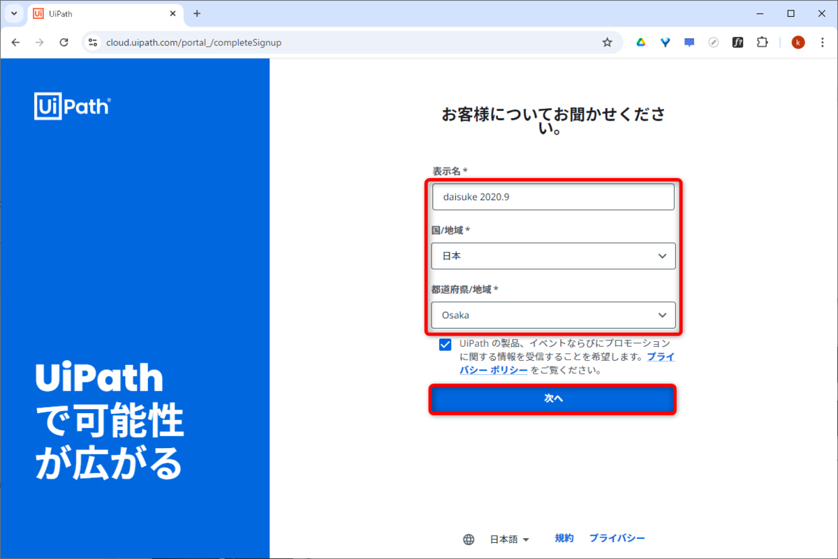Viewport: 838px width, 559px height.
Task: Open the 都道府県/地域 dropdown showing Osaka
Action: (553, 315)
